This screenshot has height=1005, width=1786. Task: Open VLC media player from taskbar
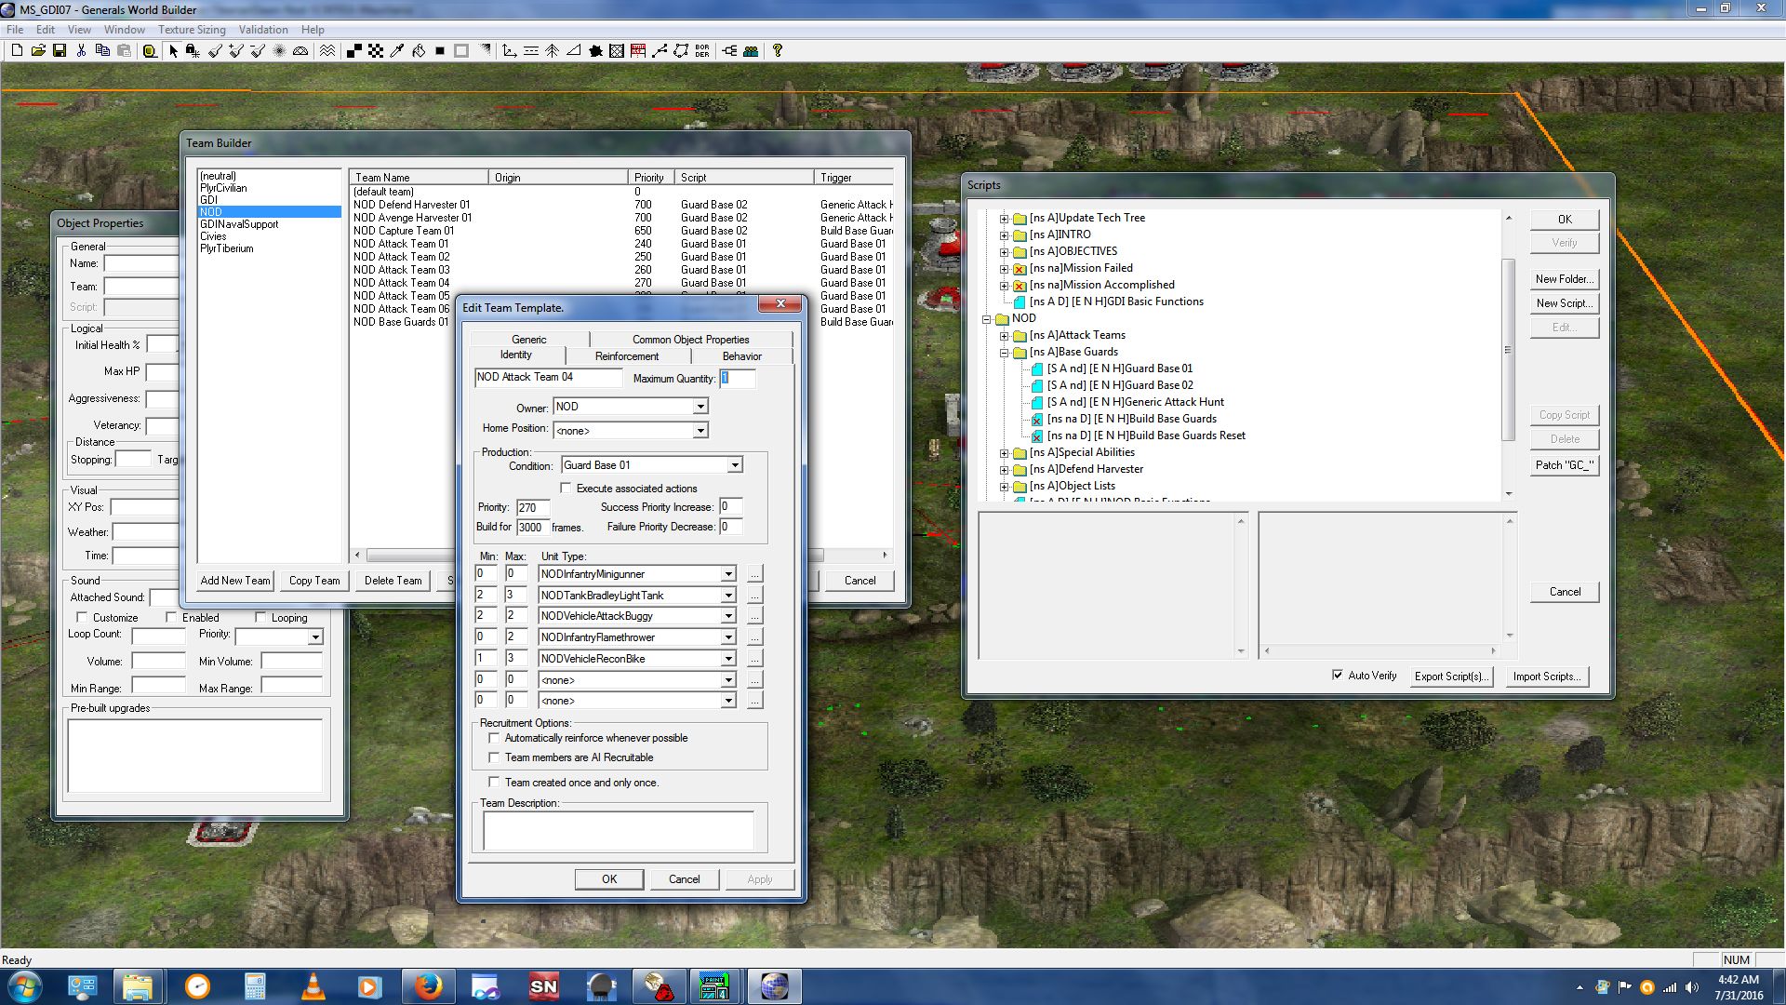(313, 986)
